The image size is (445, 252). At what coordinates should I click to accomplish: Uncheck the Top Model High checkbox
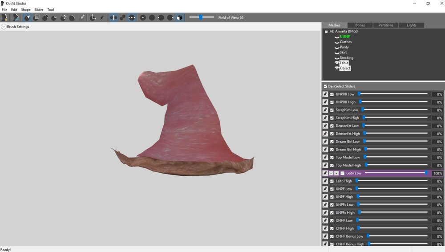(332, 165)
